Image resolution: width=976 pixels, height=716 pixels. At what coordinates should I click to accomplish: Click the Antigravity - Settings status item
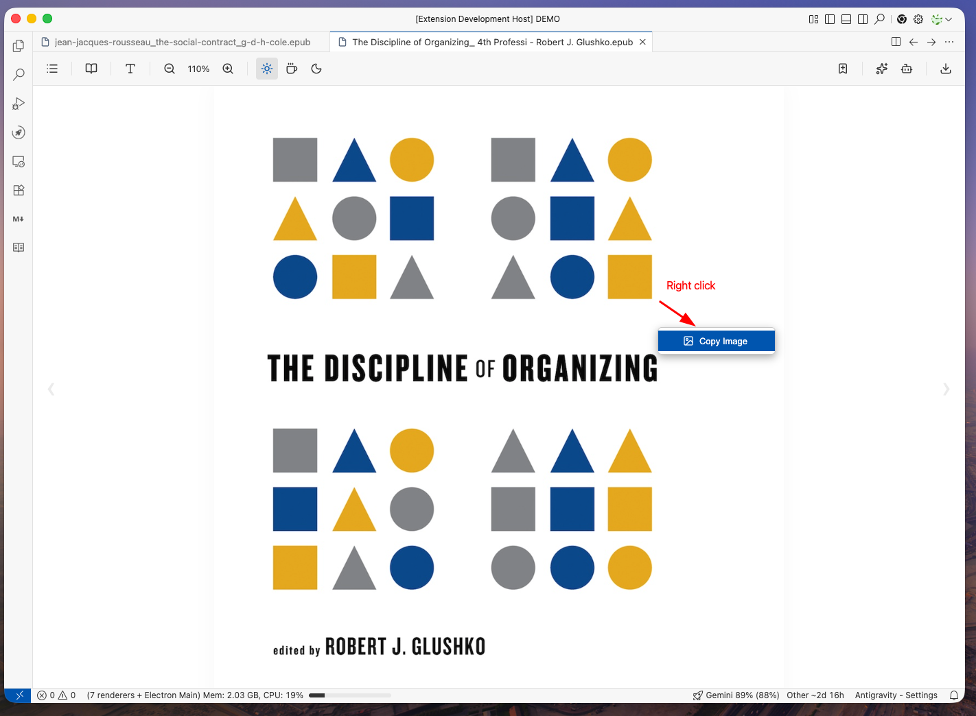point(896,695)
